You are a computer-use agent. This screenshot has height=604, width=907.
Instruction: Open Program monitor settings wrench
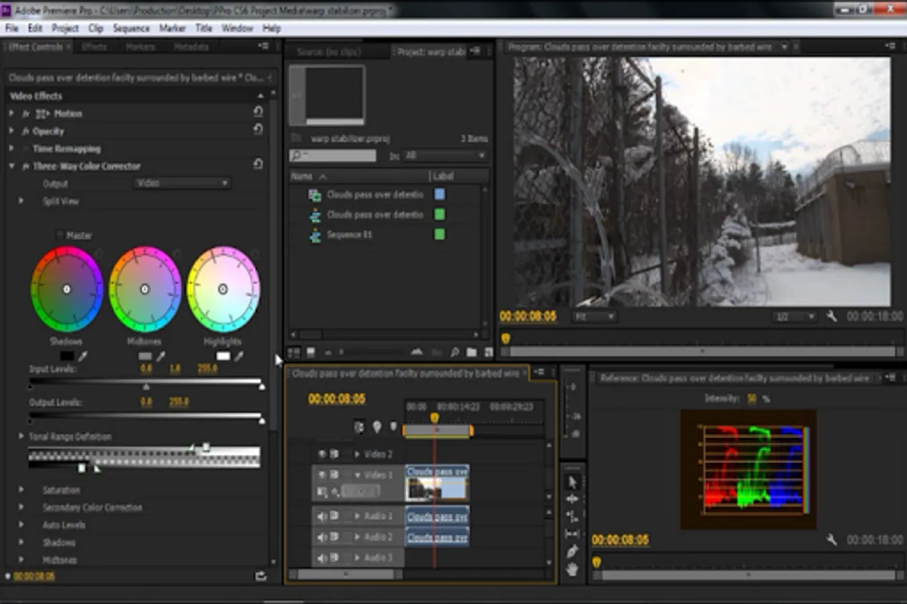click(831, 316)
